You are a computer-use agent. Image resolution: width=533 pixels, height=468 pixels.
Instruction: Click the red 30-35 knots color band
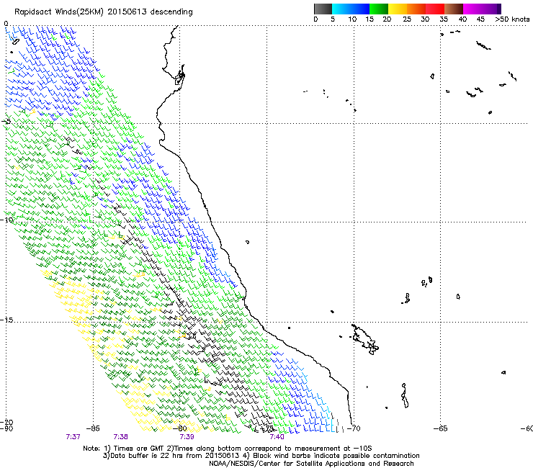tap(435, 9)
